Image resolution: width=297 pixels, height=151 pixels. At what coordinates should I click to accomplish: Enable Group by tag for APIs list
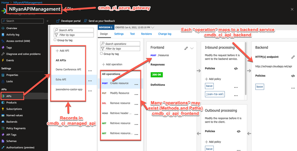(x=55, y=40)
